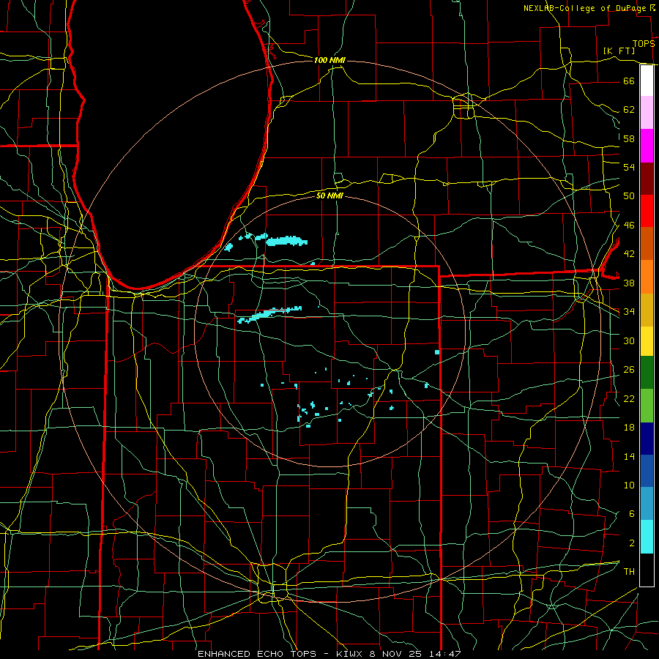Select the magenta legend color block
The height and width of the screenshot is (659, 659).
[x=647, y=146]
